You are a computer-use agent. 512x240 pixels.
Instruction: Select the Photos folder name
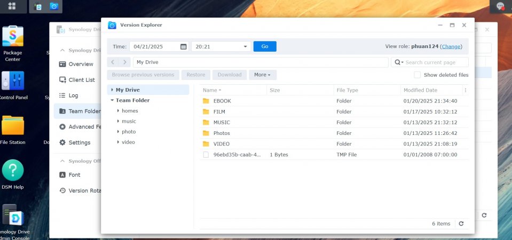[222, 133]
